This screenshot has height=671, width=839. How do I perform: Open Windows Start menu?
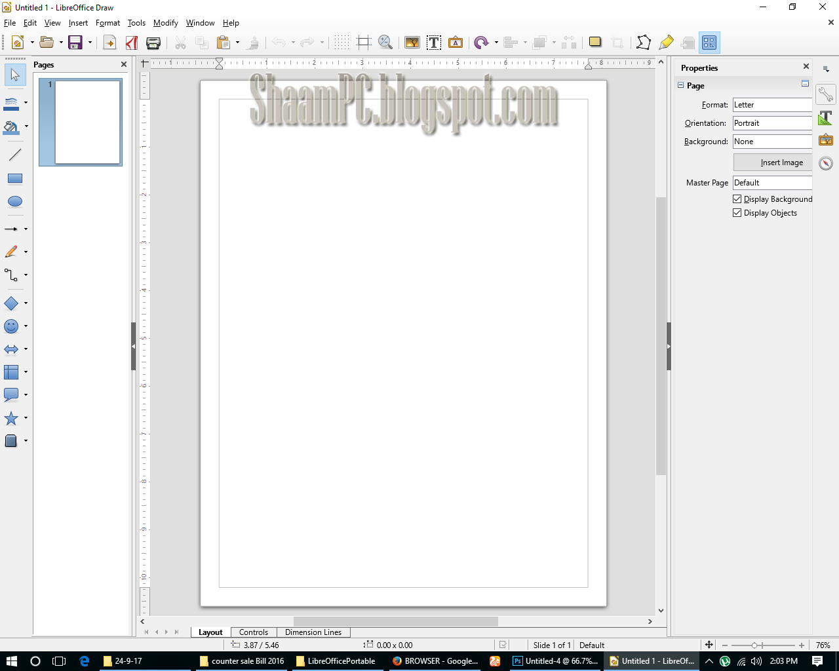pos(11,661)
